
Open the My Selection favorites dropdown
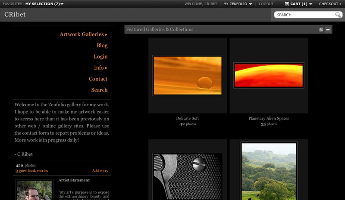pyautogui.click(x=44, y=4)
